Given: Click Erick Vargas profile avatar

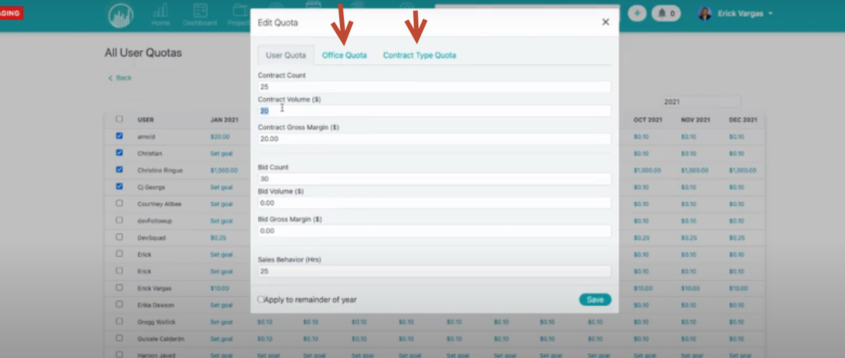Looking at the screenshot, I should click(705, 13).
